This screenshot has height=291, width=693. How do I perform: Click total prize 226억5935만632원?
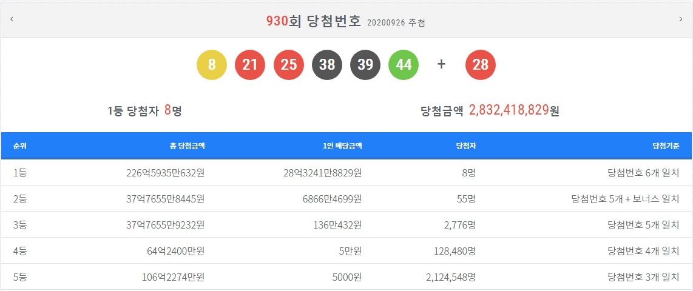[x=165, y=173]
